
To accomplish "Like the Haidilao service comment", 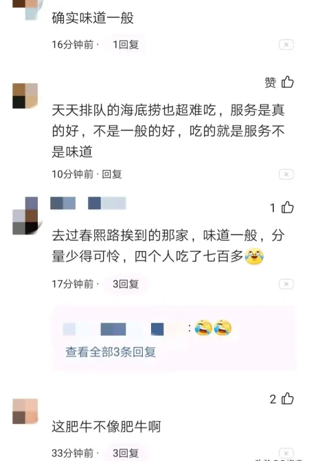I will click(279, 83).
